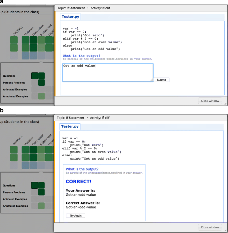The image size is (228, 233).
Task: Click 'Your Answer is:' heading in panel b
Action: tap(80, 190)
